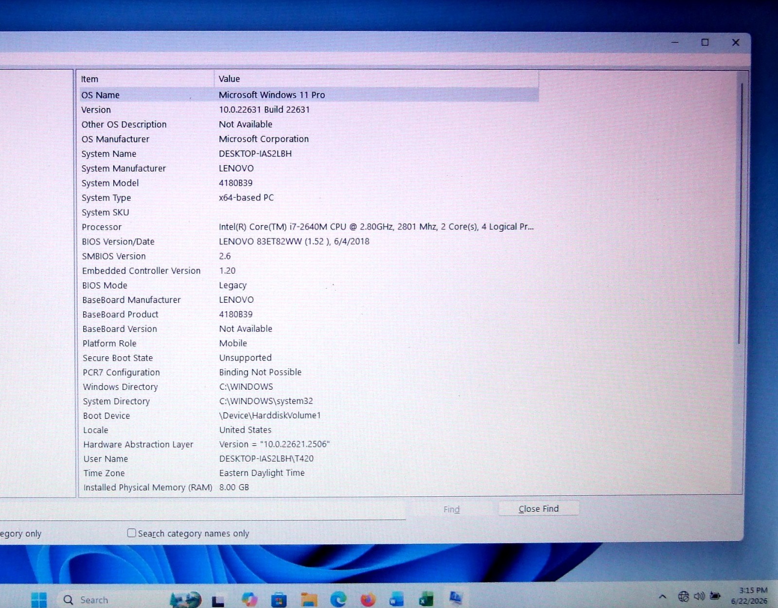Select the PCR7 Configuration row
Image resolution: width=778 pixels, height=608 pixels.
[x=309, y=372]
